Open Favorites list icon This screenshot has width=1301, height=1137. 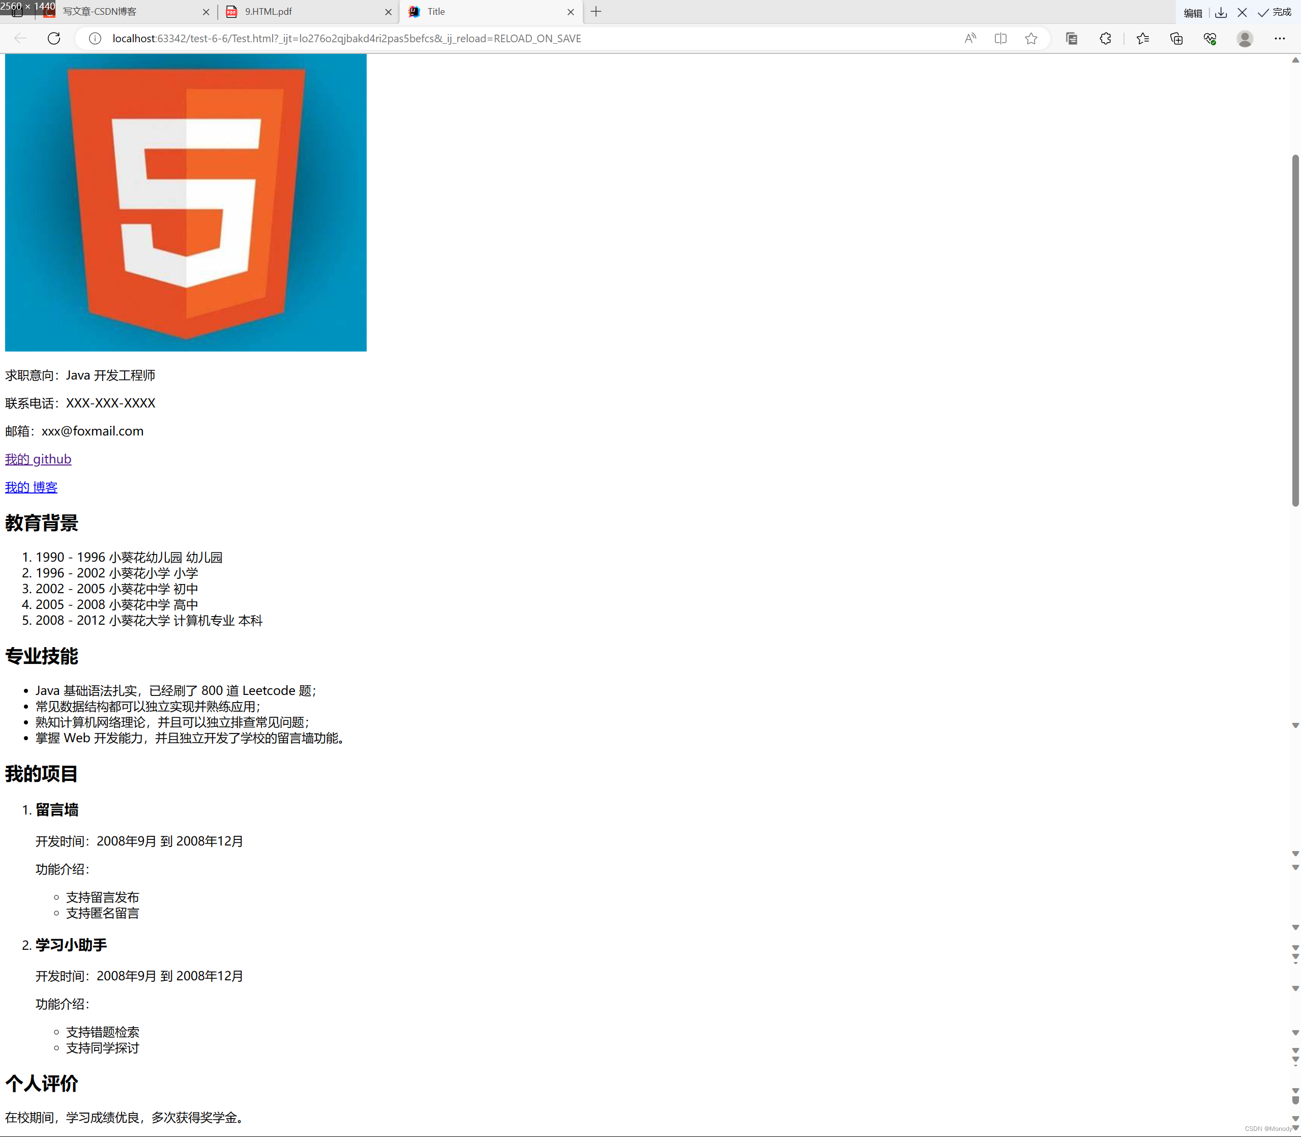(1143, 39)
